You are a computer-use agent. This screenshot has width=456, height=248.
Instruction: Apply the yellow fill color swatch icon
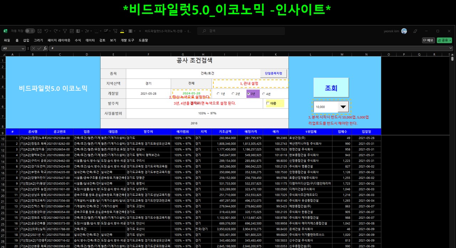pos(122,31)
